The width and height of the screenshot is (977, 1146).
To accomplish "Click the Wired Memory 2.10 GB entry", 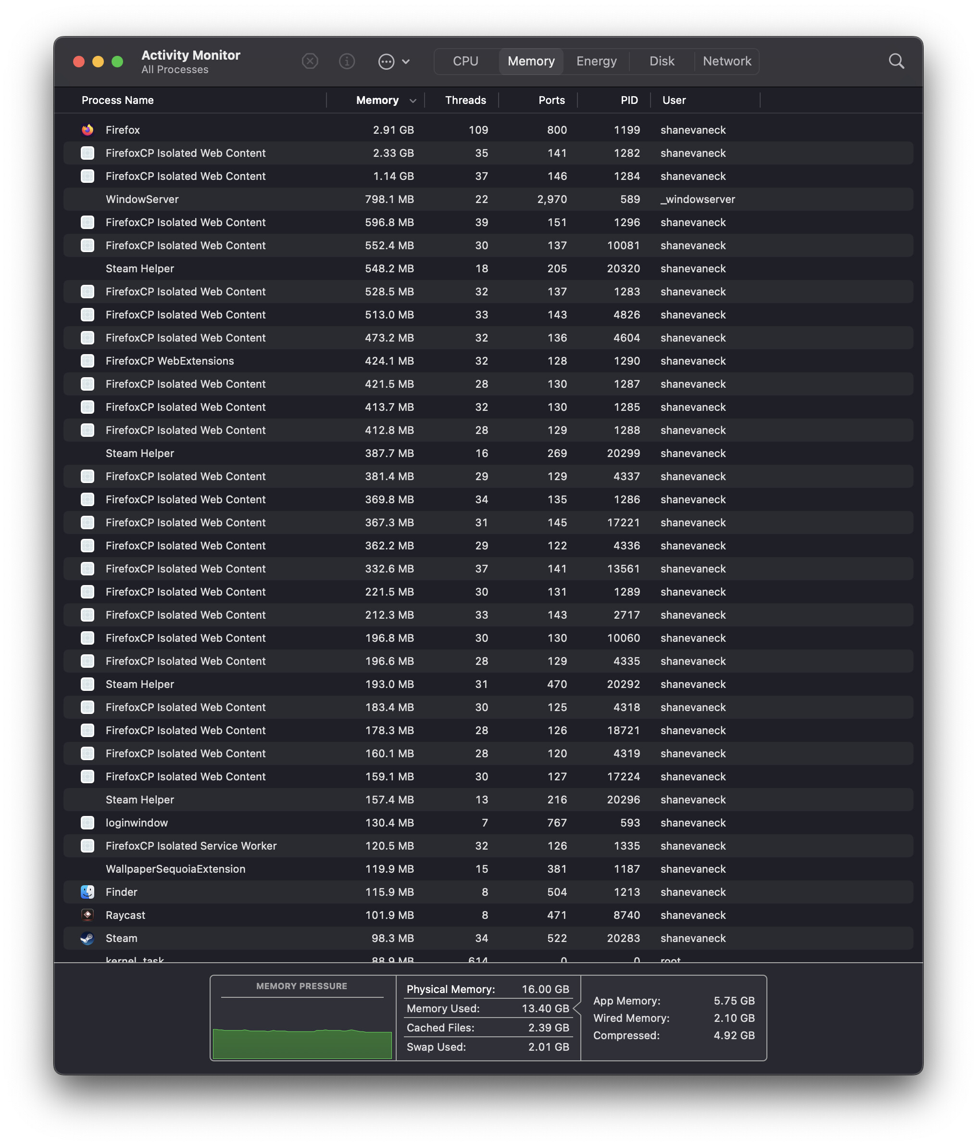I will 674,1018.
